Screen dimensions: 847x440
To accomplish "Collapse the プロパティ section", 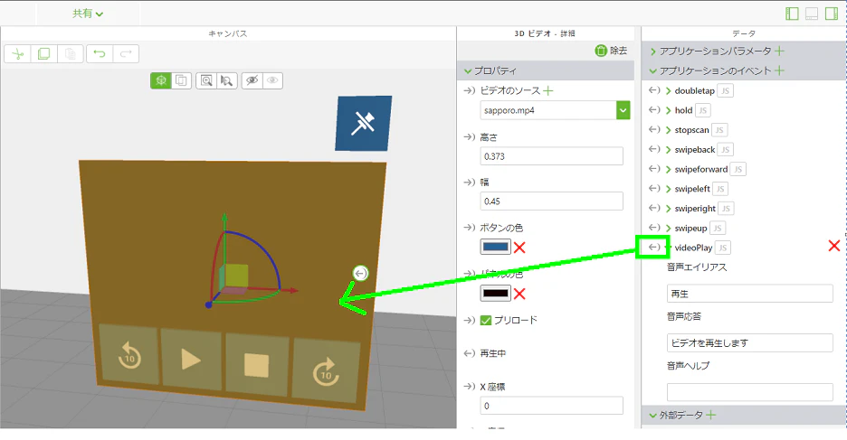I will pos(469,70).
